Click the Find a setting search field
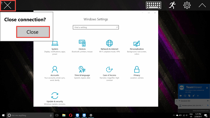Viewport: 210px width, 118px height. tap(96, 27)
